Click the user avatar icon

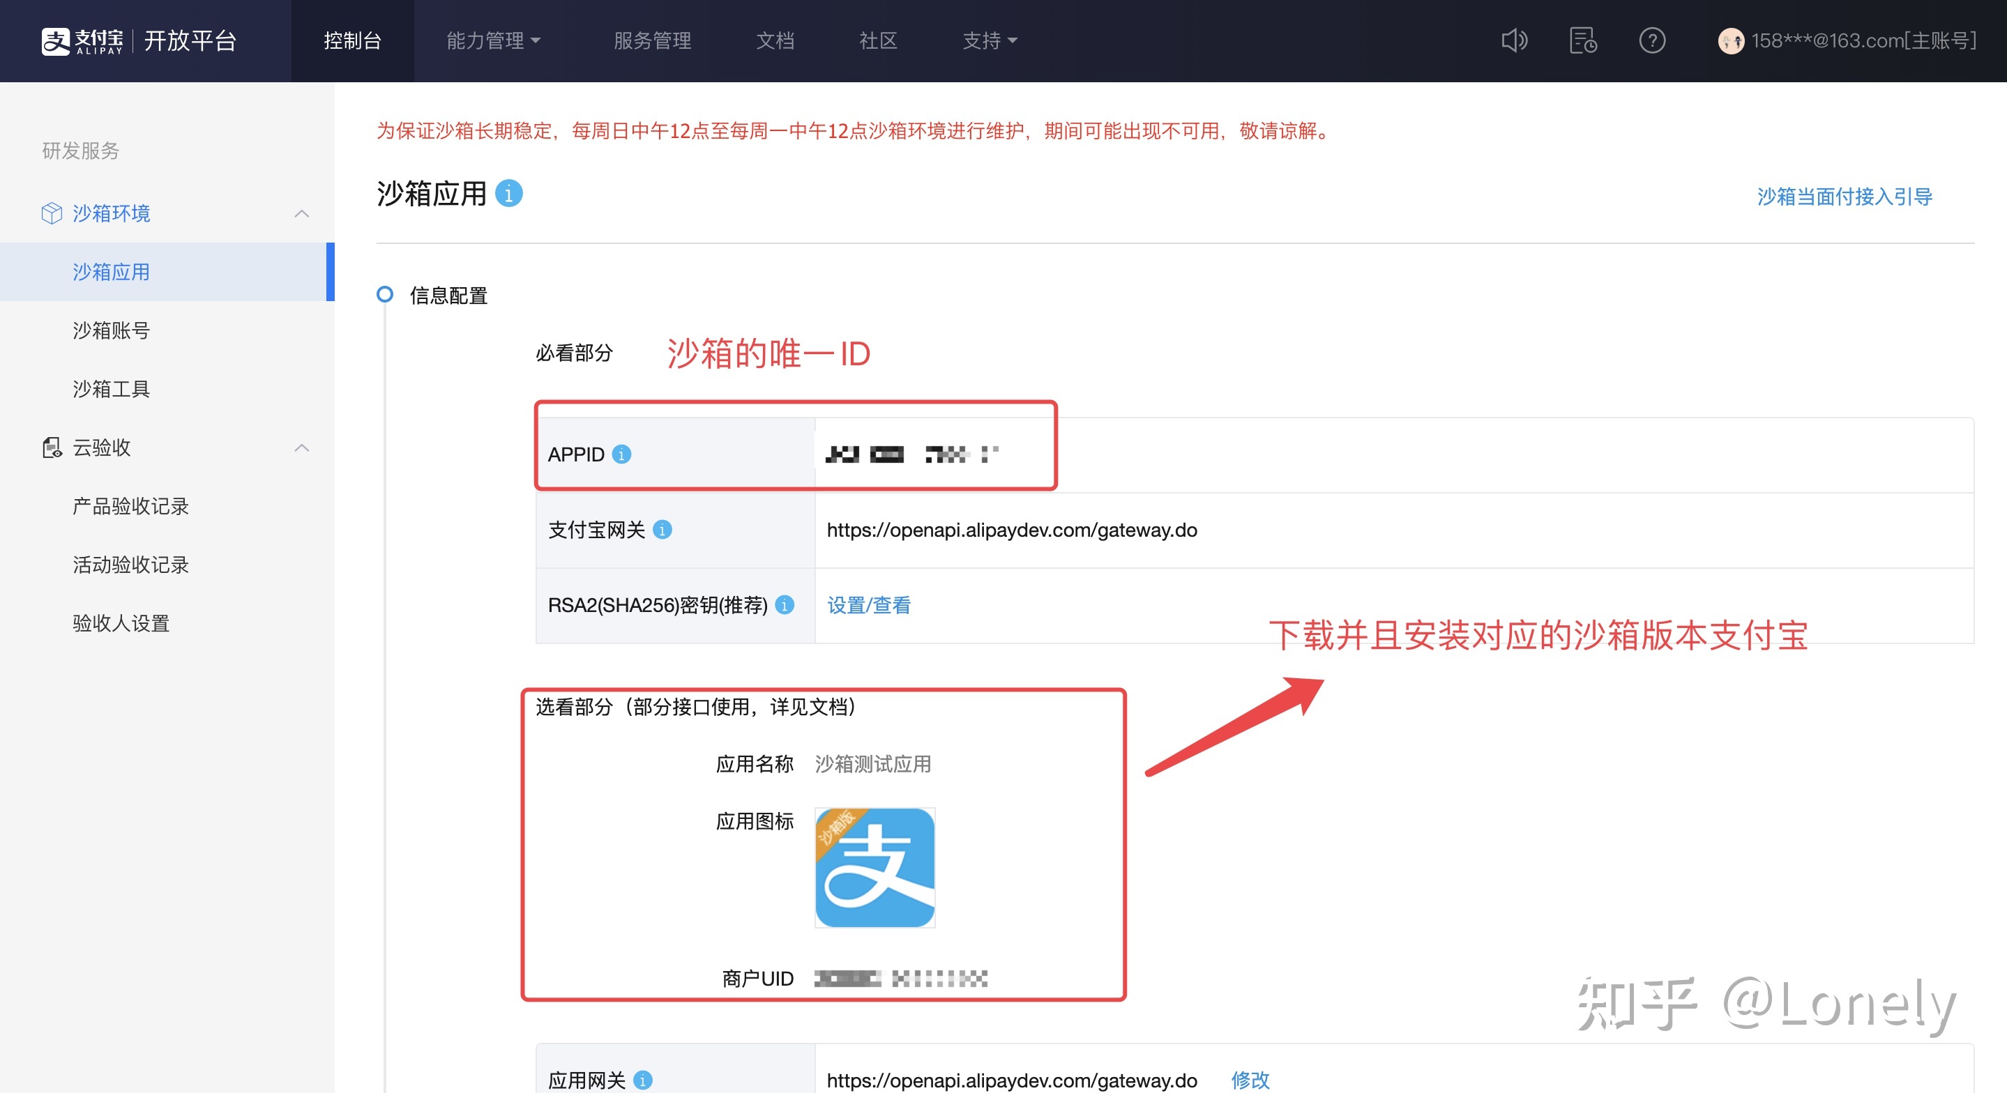pos(1730,40)
